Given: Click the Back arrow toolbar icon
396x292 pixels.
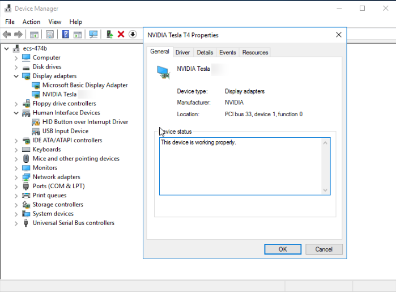Looking at the screenshot, I should pos(7,34).
